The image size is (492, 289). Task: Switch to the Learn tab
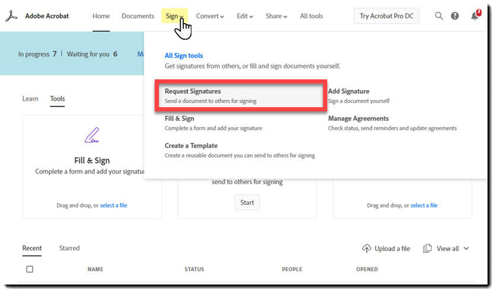coord(30,98)
